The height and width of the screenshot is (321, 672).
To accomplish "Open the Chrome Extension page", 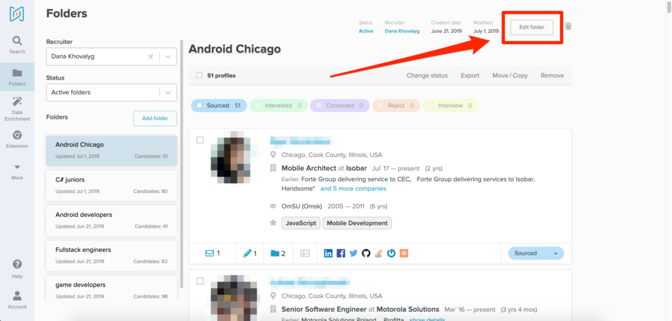I will (x=17, y=139).
